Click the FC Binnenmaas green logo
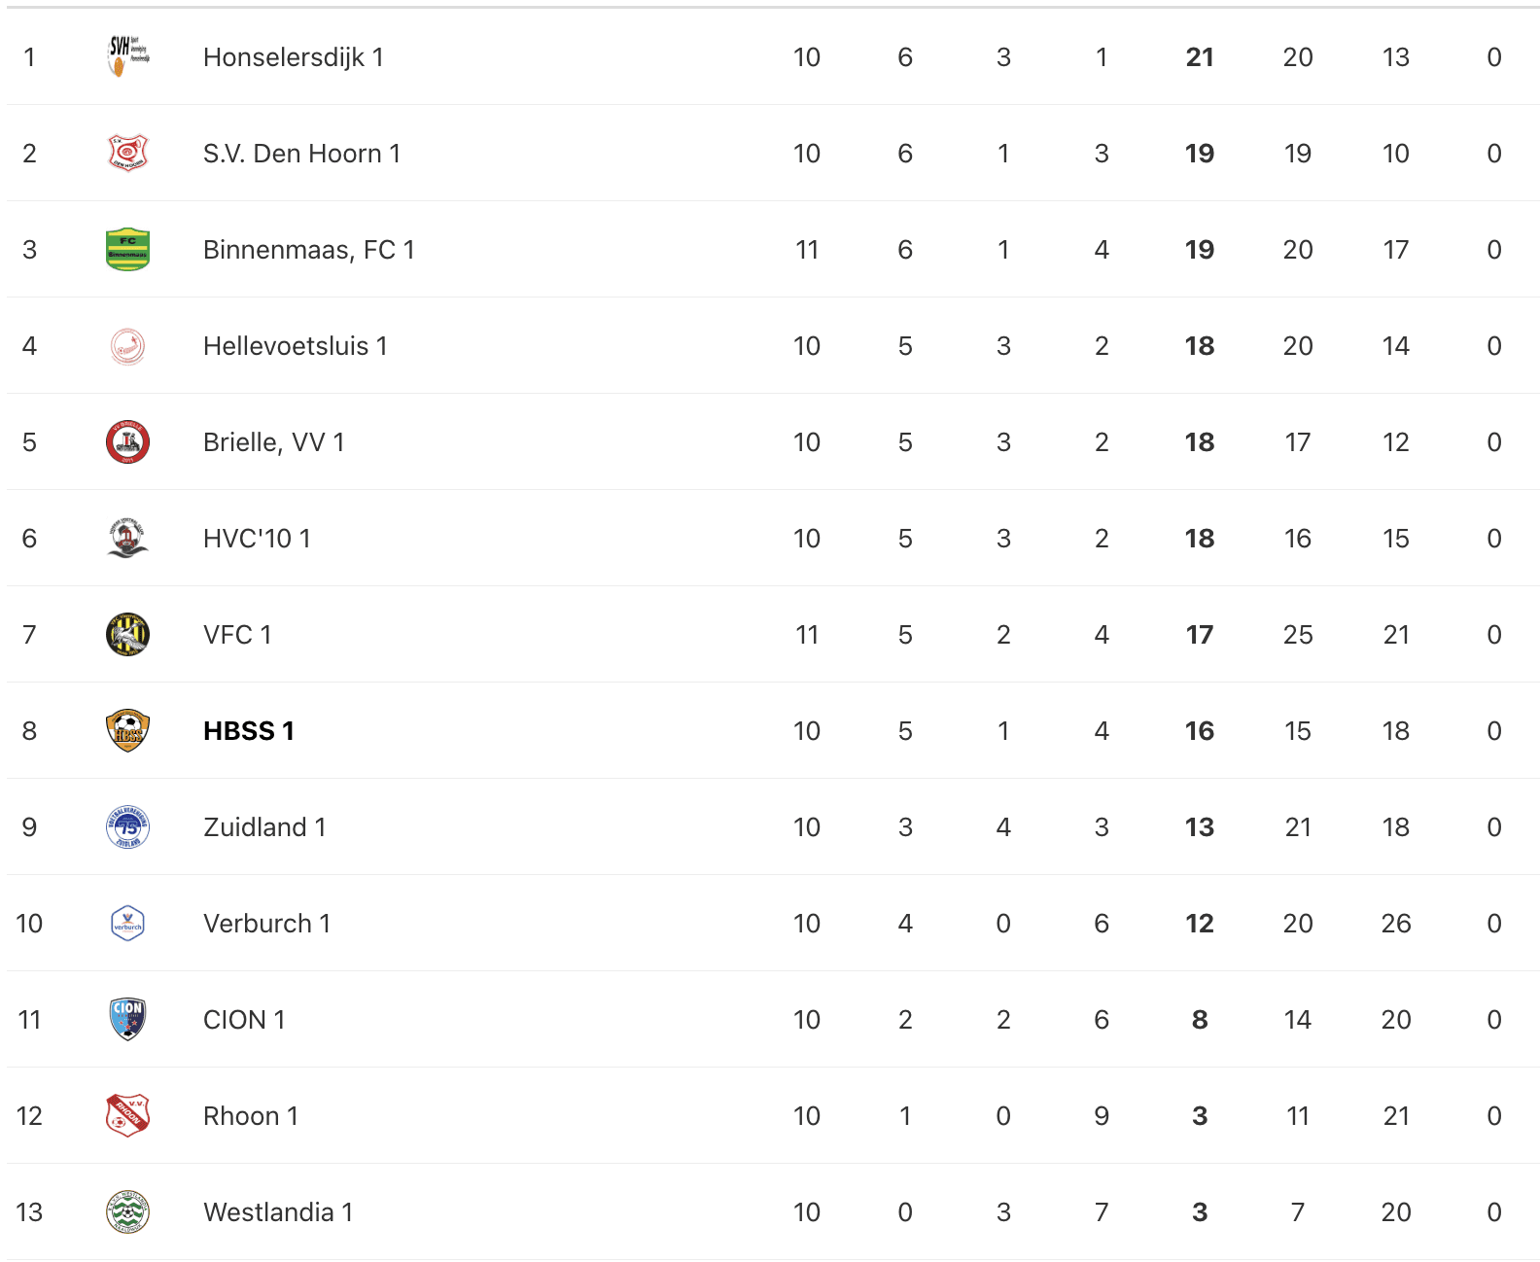The height and width of the screenshot is (1262, 1540). (127, 249)
